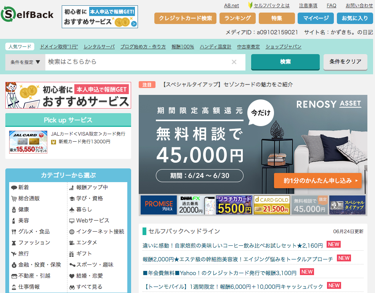This screenshot has width=375, height=293.
Task: Open インターネット接続 globe icon
Action: point(72,232)
